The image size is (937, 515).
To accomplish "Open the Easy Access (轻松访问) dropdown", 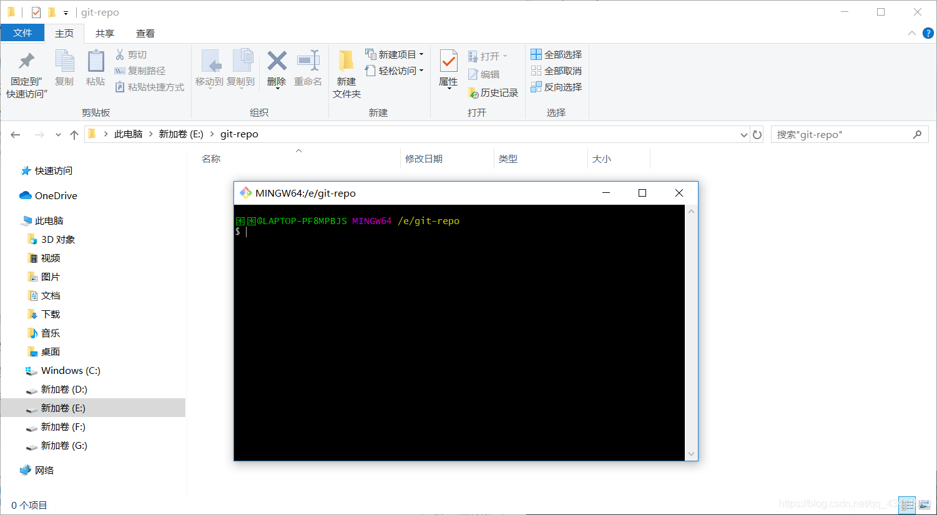I will (x=395, y=71).
